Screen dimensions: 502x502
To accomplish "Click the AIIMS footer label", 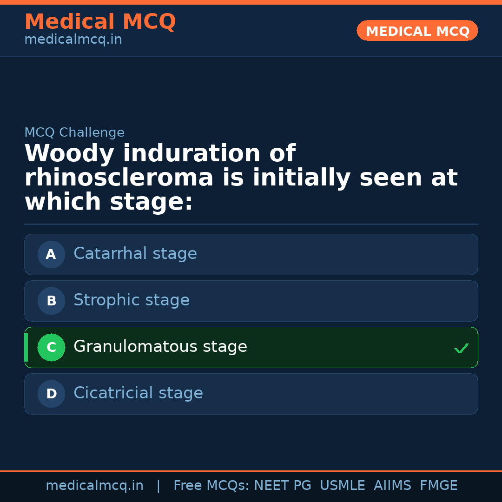I will 392,486.
